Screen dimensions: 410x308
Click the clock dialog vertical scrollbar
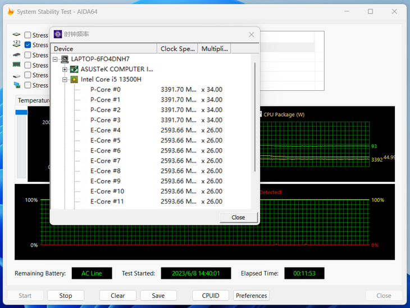tap(254, 117)
